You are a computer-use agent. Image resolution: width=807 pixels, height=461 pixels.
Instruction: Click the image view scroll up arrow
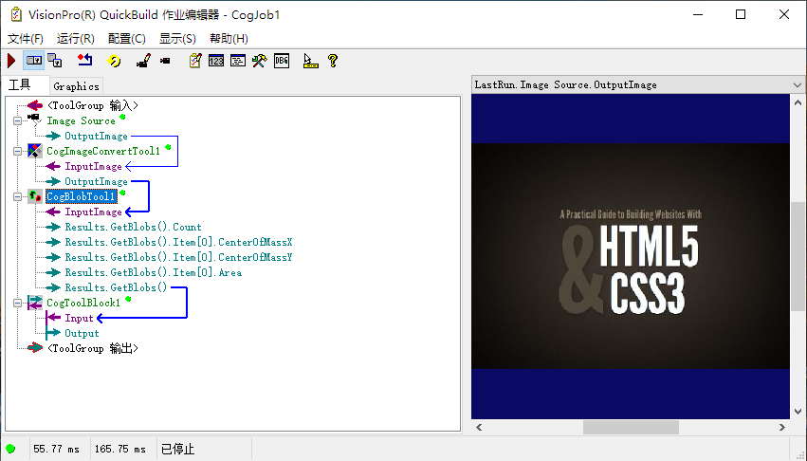(x=798, y=102)
